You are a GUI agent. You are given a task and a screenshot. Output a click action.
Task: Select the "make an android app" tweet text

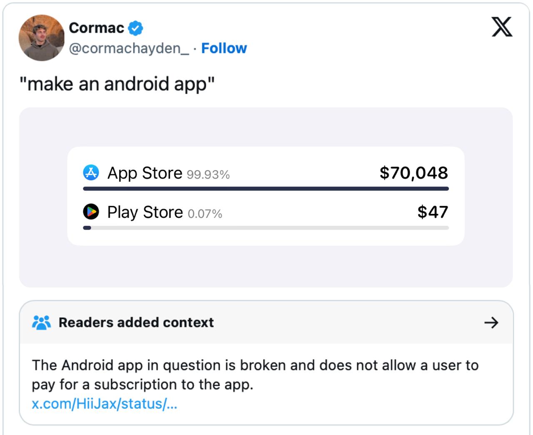tap(117, 84)
